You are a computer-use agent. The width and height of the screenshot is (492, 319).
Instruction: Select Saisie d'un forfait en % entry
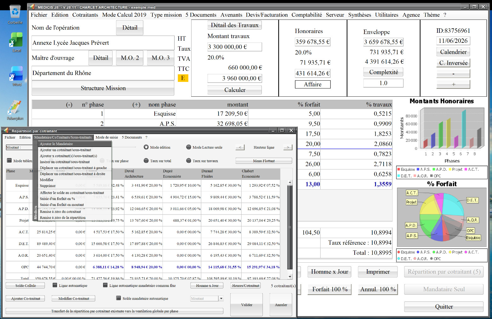coord(57,199)
